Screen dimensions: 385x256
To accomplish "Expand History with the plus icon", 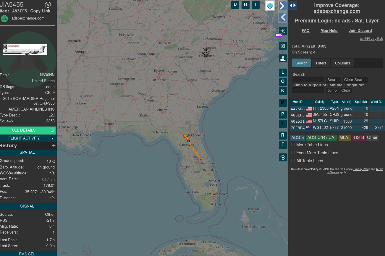I will (x=54, y=146).
